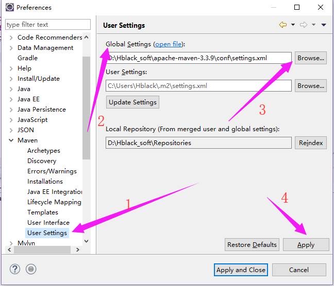Open the view menu triangle icon

(324, 25)
